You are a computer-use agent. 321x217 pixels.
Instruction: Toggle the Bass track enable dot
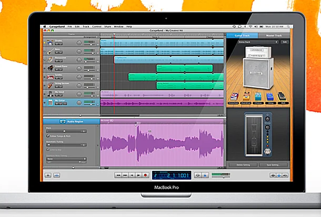point(44,51)
